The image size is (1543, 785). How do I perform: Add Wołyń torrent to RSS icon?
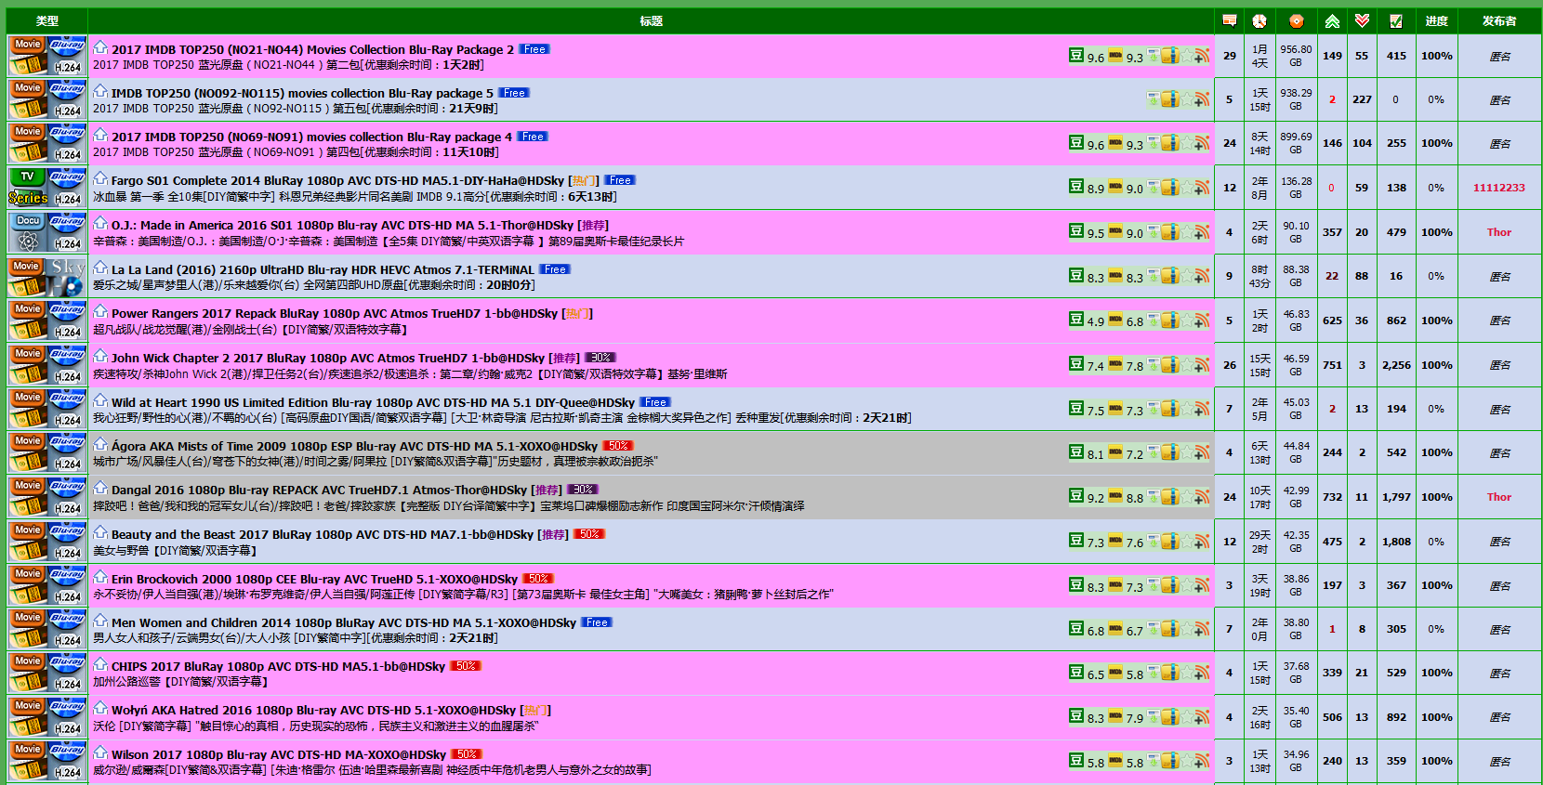pyautogui.click(x=1202, y=717)
